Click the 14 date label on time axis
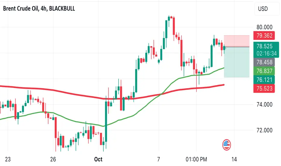This screenshot has width=281, height=166. [x=234, y=159]
